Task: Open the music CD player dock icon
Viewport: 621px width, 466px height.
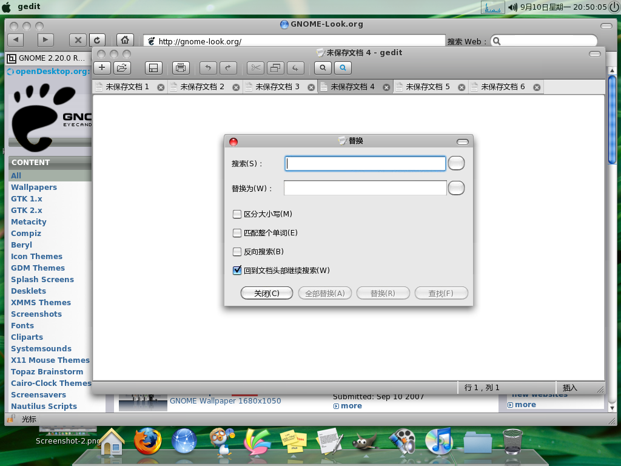Action: (439, 441)
